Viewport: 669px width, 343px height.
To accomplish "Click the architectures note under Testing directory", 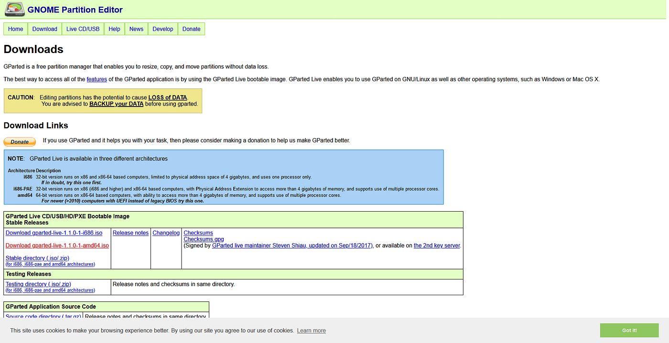I will [x=50, y=290].
